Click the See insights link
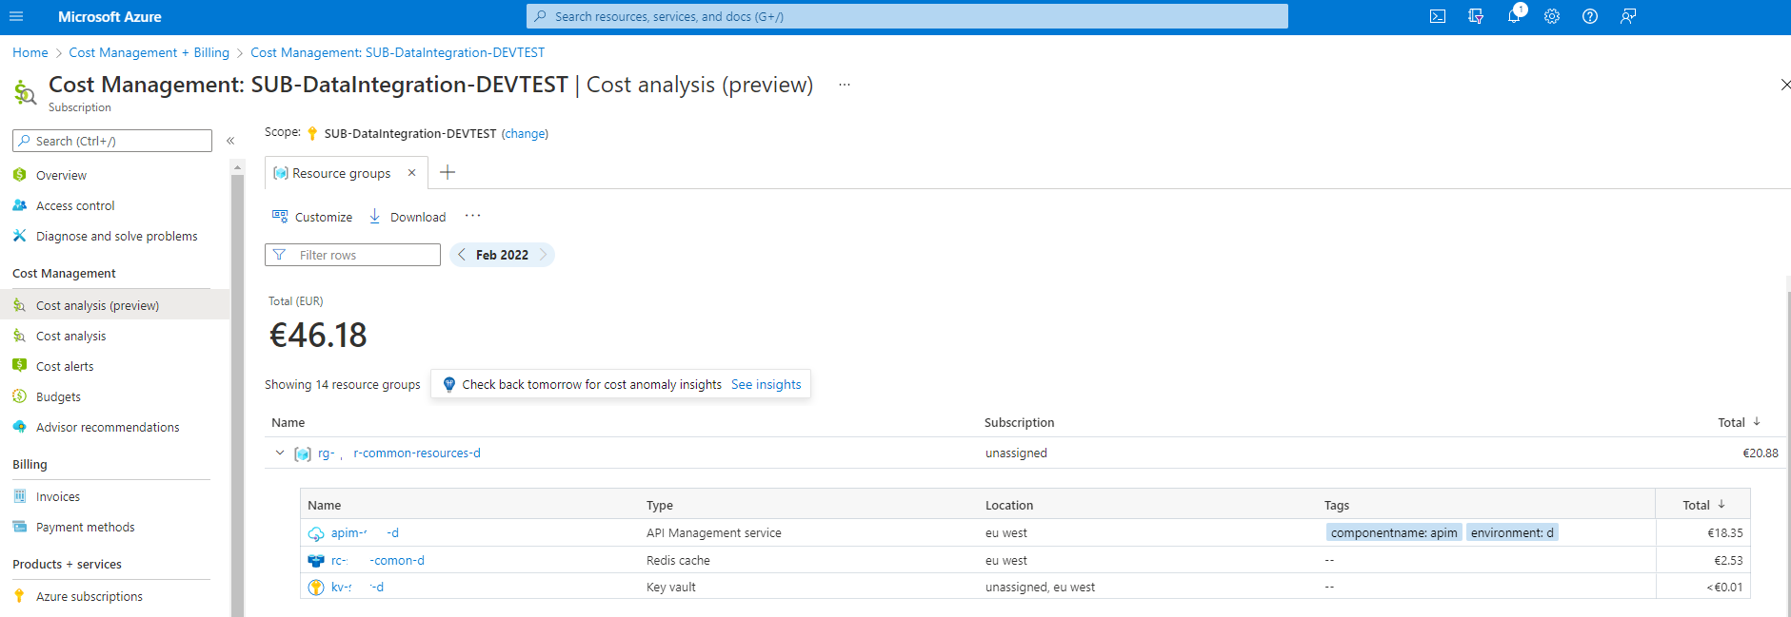The height and width of the screenshot is (617, 1791). 766,384
